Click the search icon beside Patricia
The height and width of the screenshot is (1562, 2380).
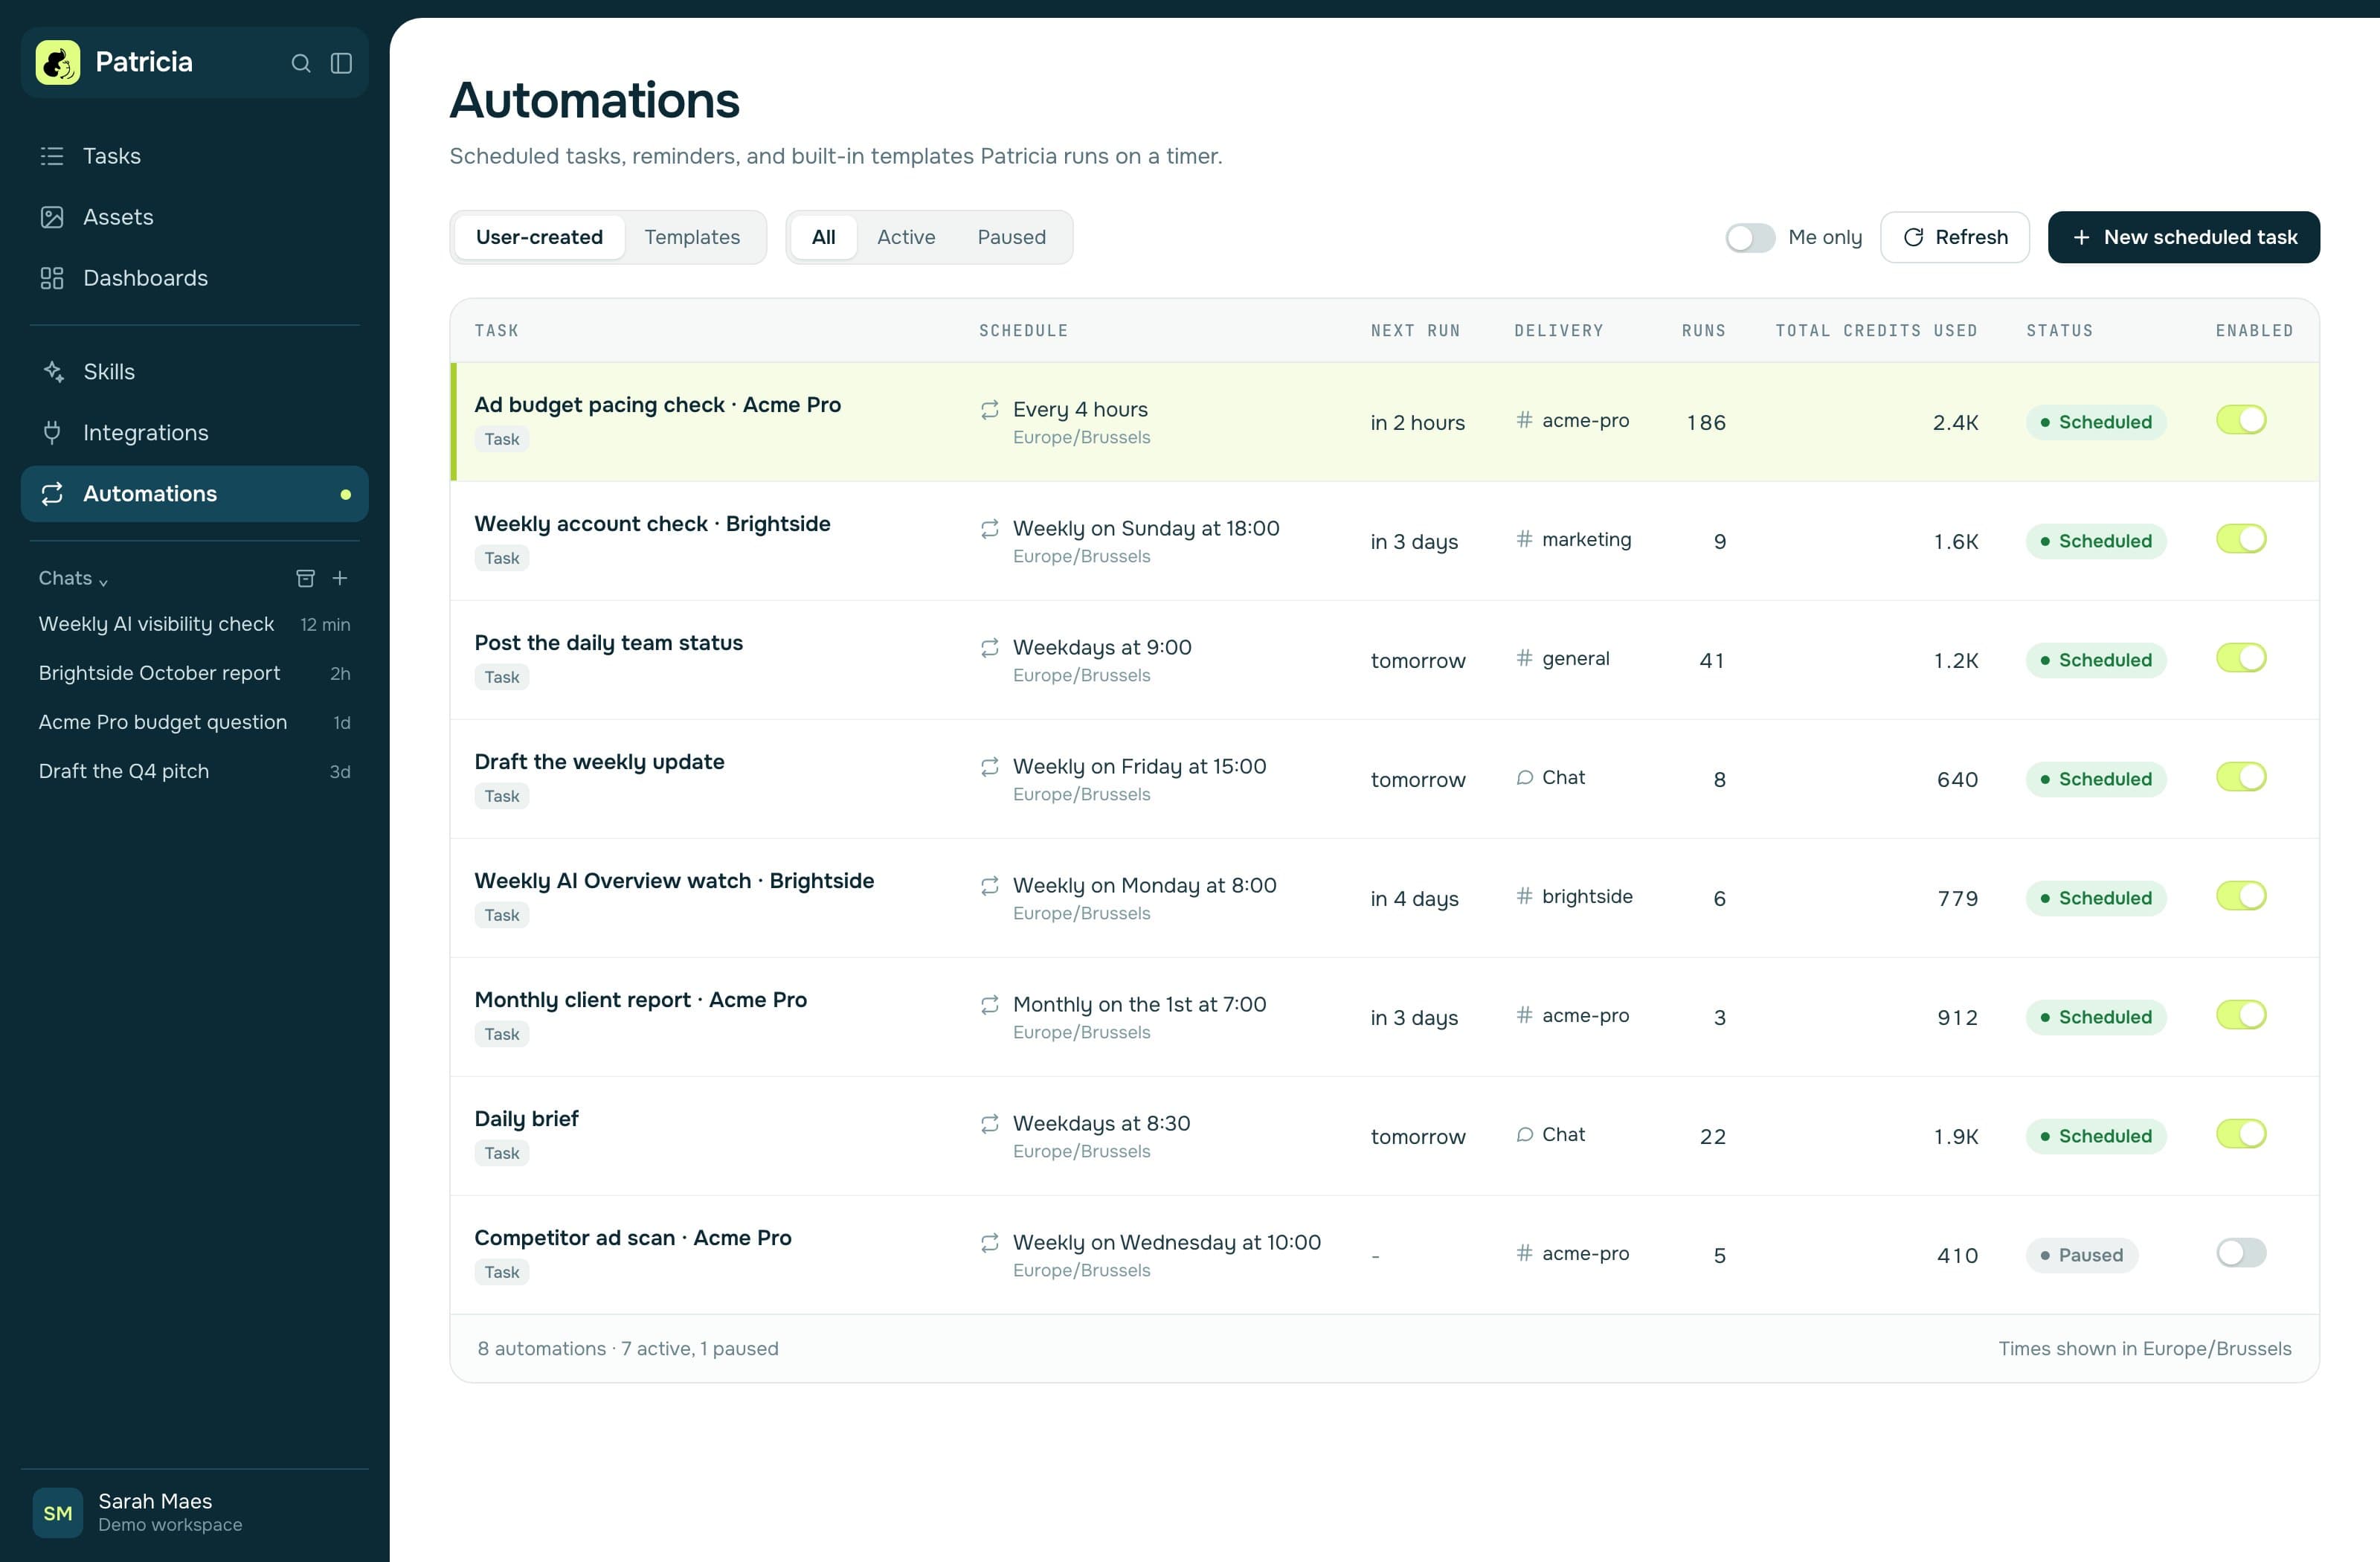[x=300, y=63]
